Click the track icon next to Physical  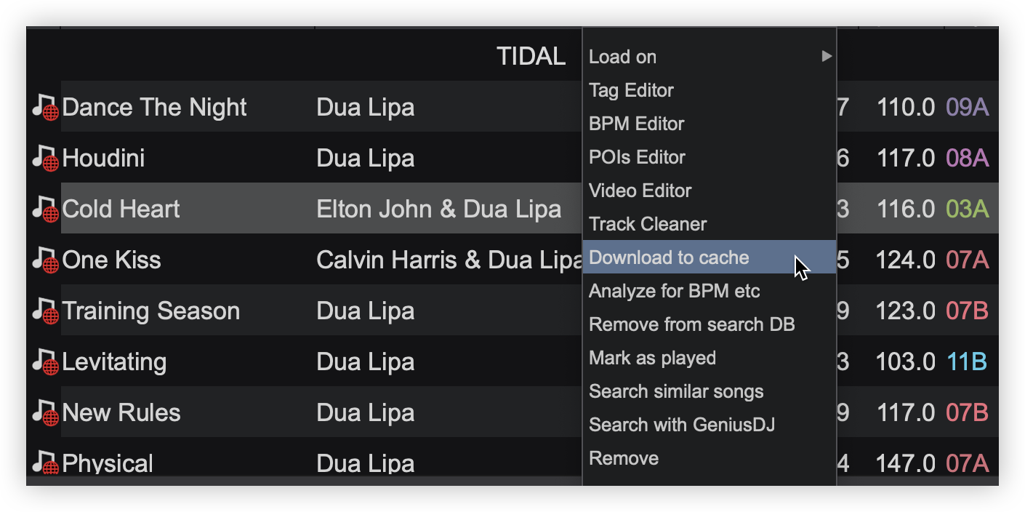coord(45,463)
